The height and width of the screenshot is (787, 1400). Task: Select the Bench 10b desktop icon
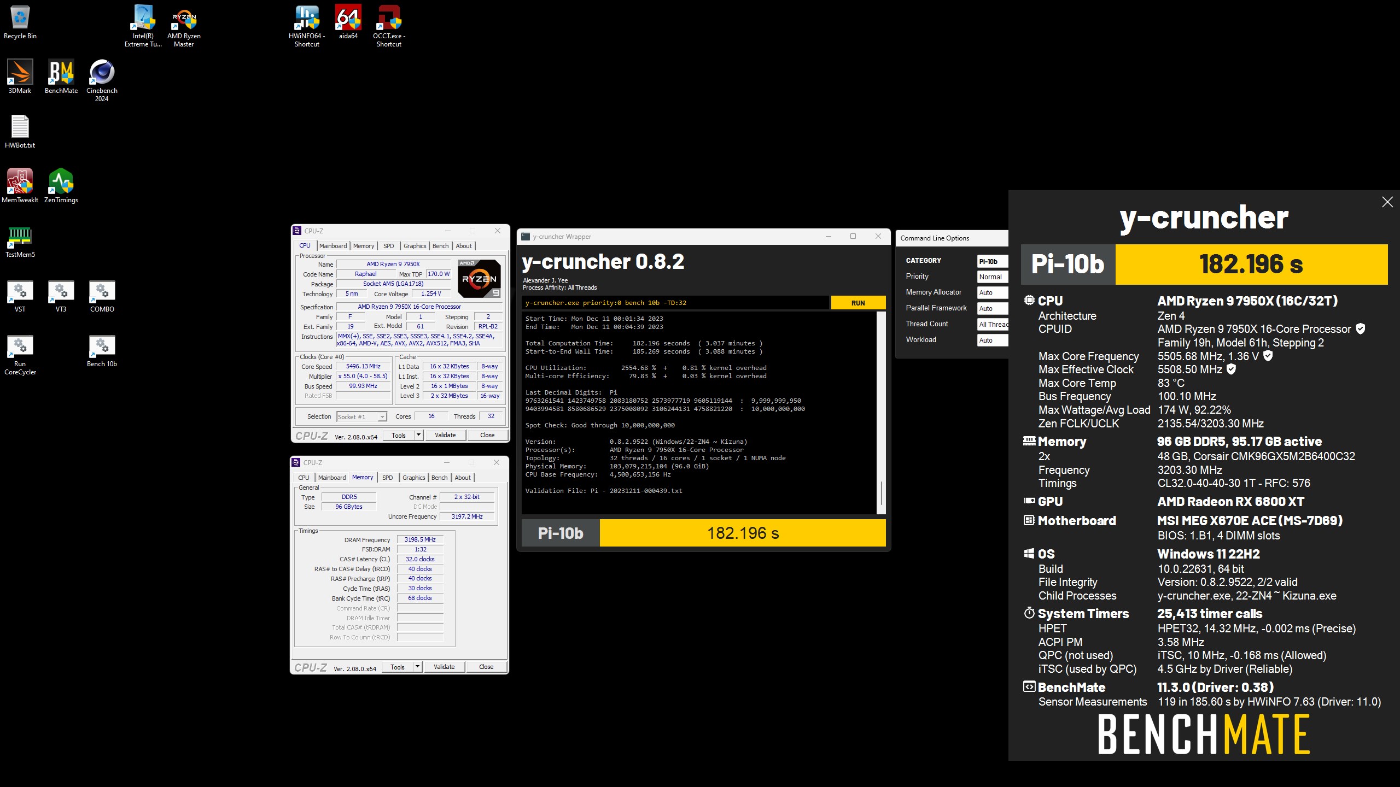click(x=102, y=350)
